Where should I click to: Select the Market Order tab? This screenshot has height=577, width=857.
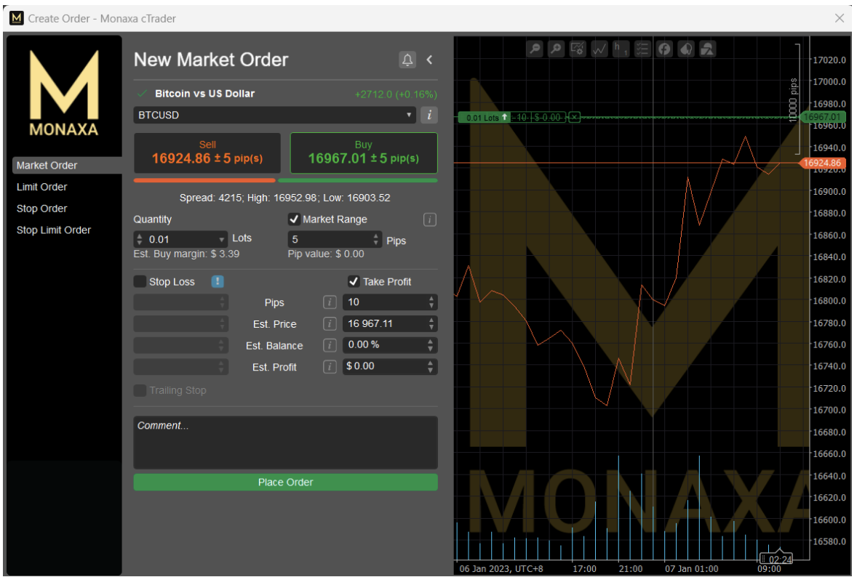point(67,166)
